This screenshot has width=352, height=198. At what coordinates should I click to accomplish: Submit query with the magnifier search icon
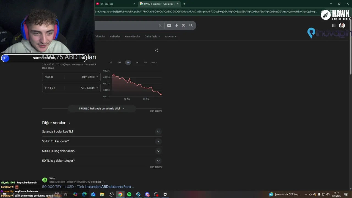191,26
